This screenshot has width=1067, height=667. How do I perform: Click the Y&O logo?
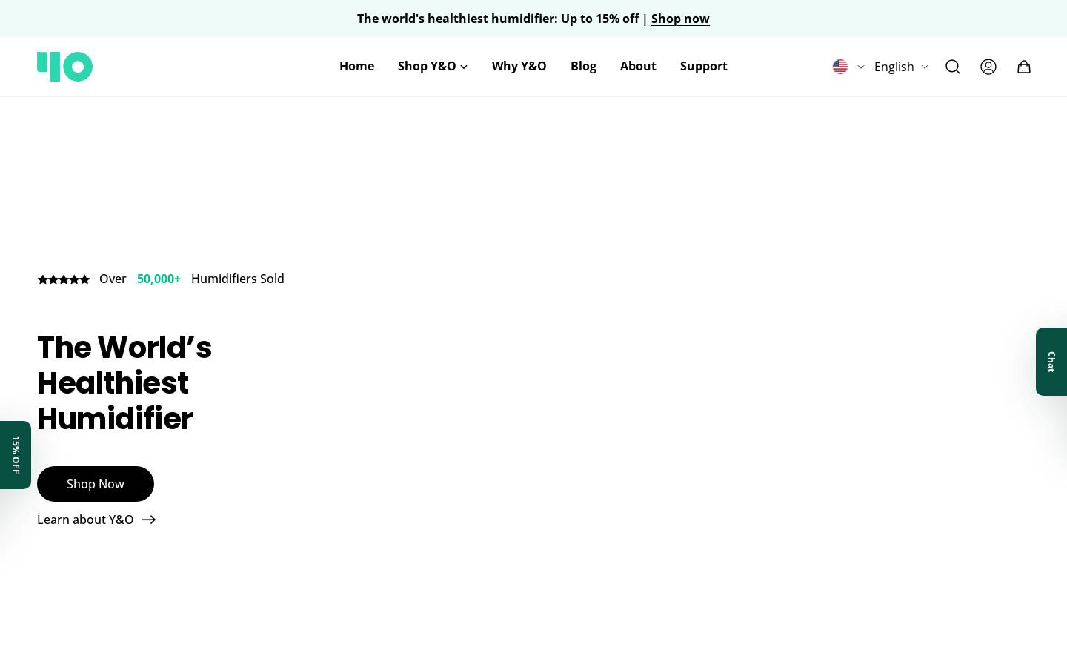(x=64, y=67)
